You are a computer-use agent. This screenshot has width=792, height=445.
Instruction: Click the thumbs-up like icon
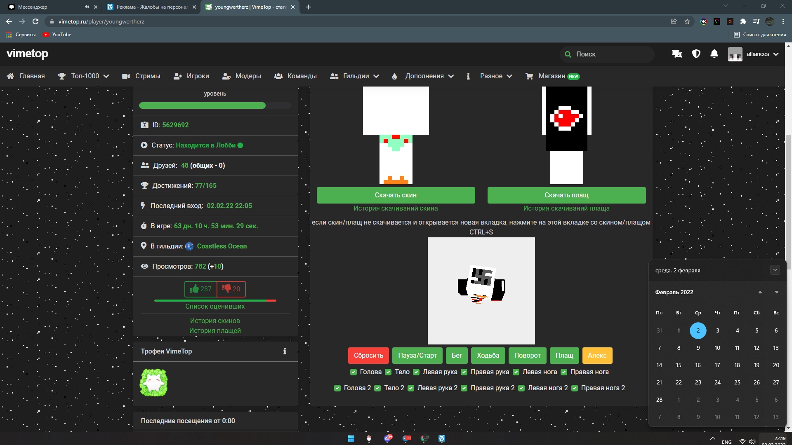[x=194, y=289]
